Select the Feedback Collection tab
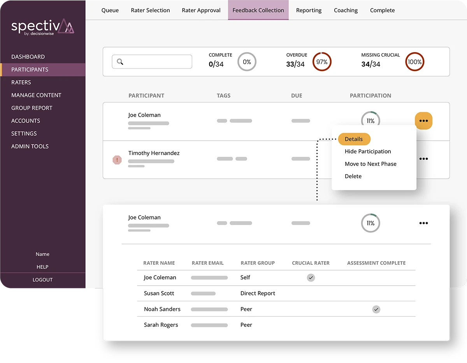467x363 pixels. click(x=258, y=10)
